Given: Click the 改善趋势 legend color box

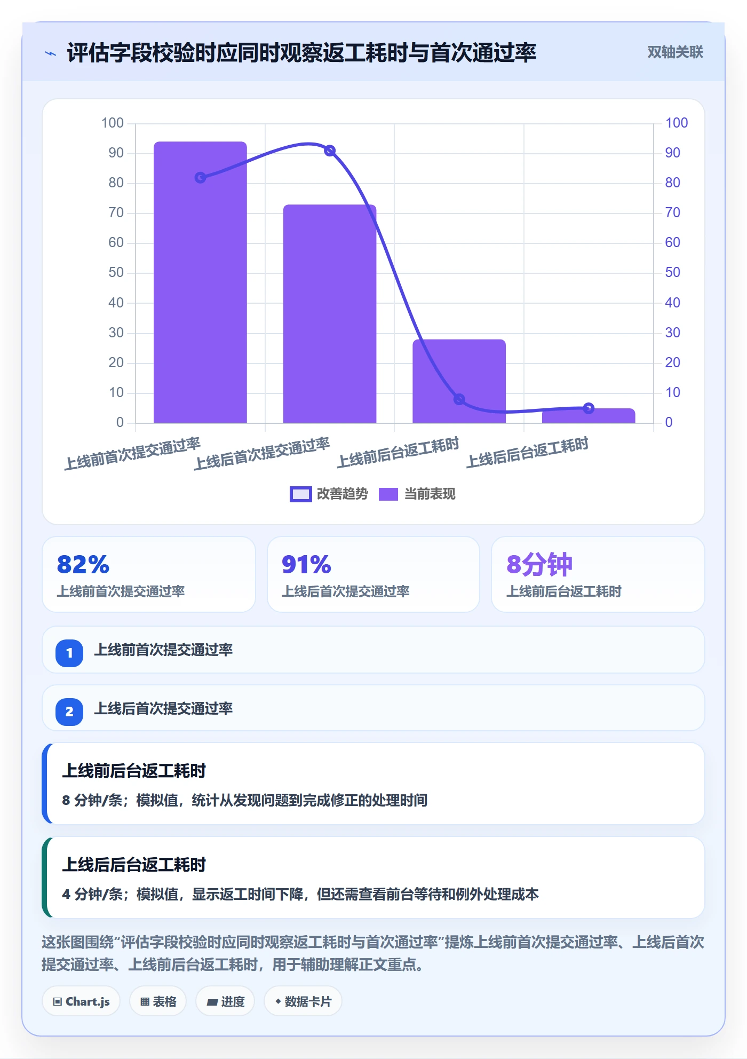Looking at the screenshot, I should click(300, 494).
